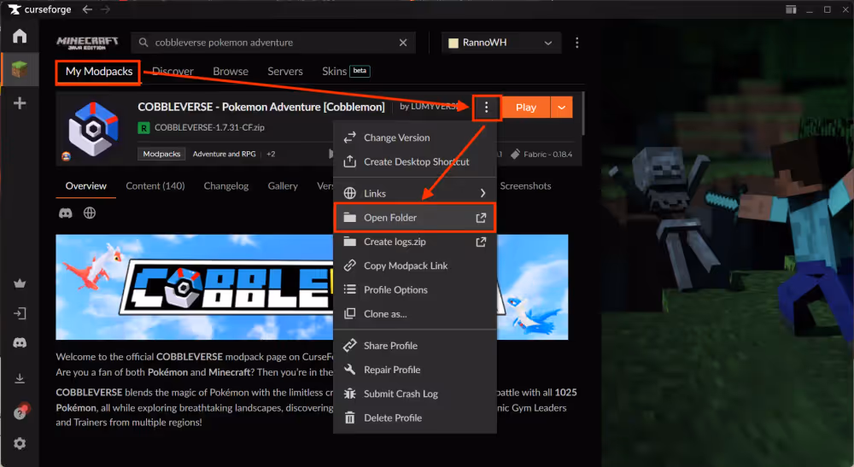The width and height of the screenshot is (854, 467).
Task: Focus the cobbleverse pokemon adventure search field
Action: coord(273,43)
